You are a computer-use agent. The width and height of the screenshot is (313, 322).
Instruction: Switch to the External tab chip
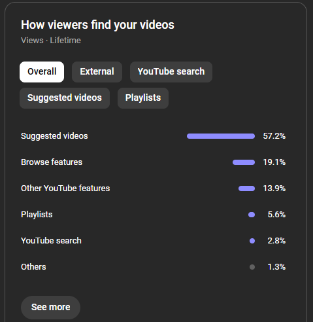[97, 72]
